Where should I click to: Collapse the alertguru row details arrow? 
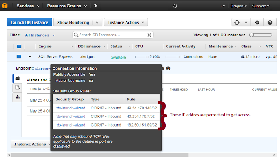click(x=30, y=56)
